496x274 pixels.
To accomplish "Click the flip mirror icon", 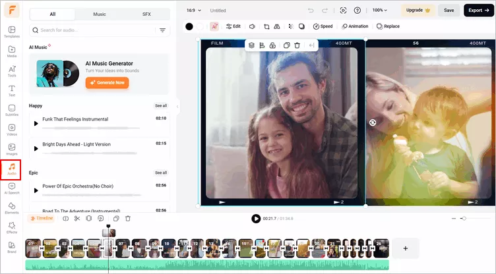I will [277, 26].
